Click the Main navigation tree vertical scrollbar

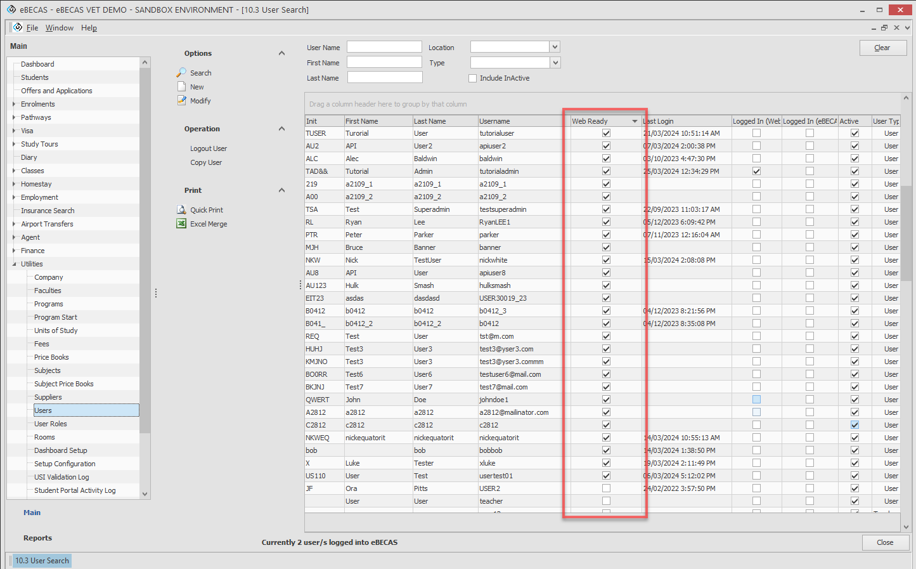point(145,254)
